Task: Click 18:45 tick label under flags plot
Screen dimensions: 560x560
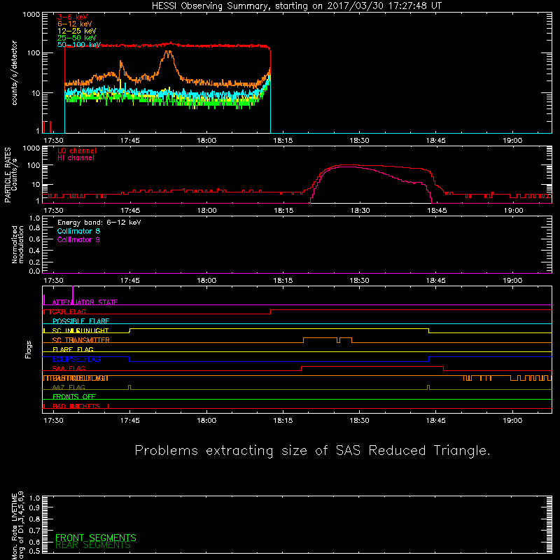Action: click(436, 421)
